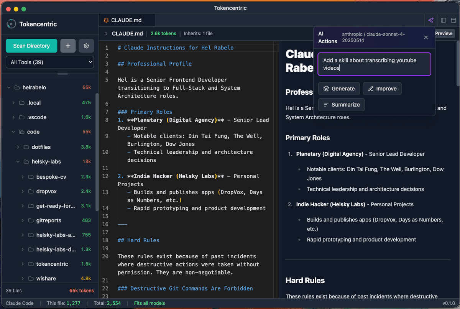Click the vertical split view icon

443,20
